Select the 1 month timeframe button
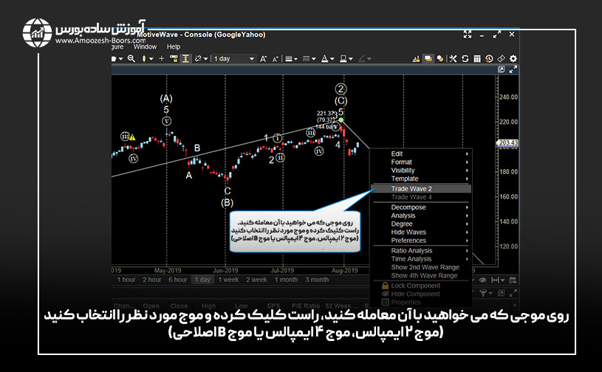 [x=286, y=280]
